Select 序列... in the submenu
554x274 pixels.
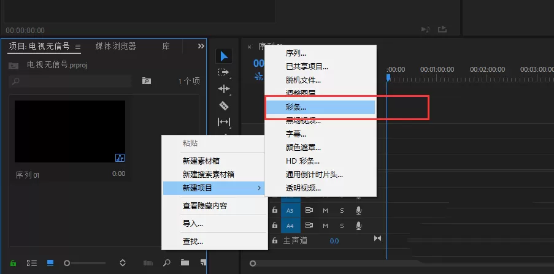pyautogui.click(x=320, y=53)
